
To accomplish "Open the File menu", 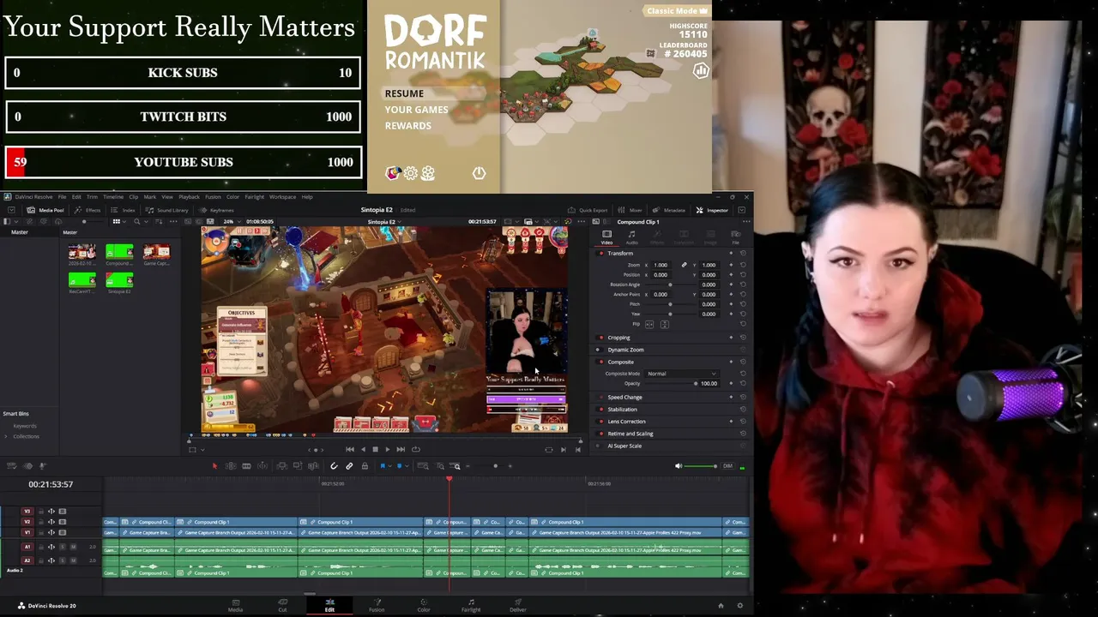I will (x=62, y=197).
